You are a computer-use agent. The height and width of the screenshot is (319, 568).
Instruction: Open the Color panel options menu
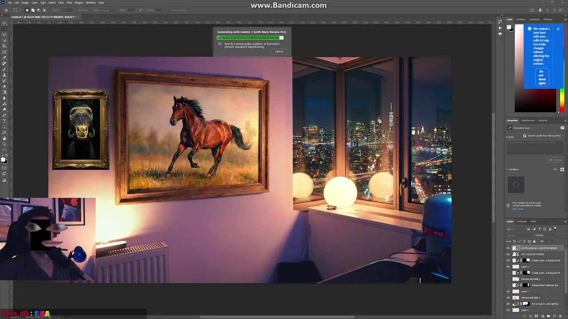pyautogui.click(x=565, y=19)
